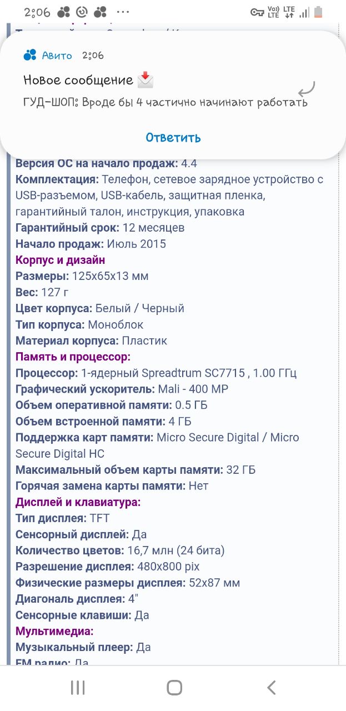The height and width of the screenshot is (711, 346).
Task: Open recent apps with three-bars button
Action: tap(78, 688)
